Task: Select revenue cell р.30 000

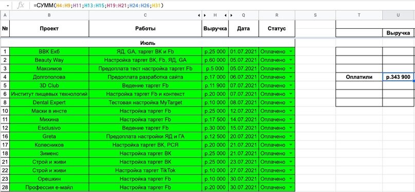Action: pos(215,128)
